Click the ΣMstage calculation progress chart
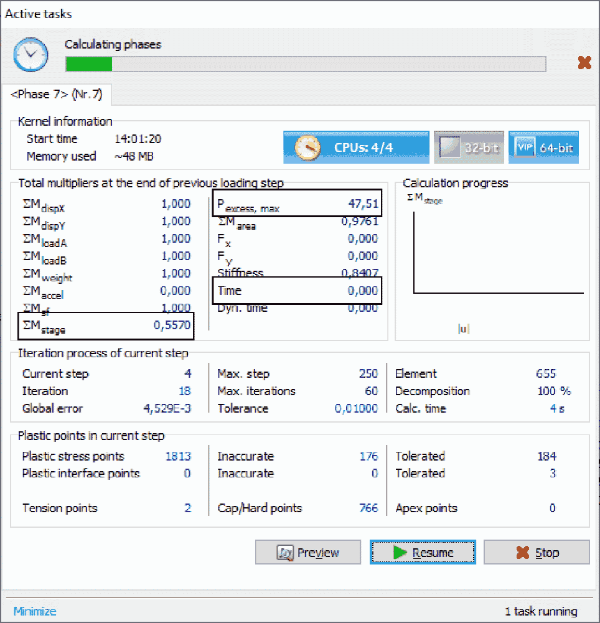This screenshot has width=600, height=623. (499, 253)
